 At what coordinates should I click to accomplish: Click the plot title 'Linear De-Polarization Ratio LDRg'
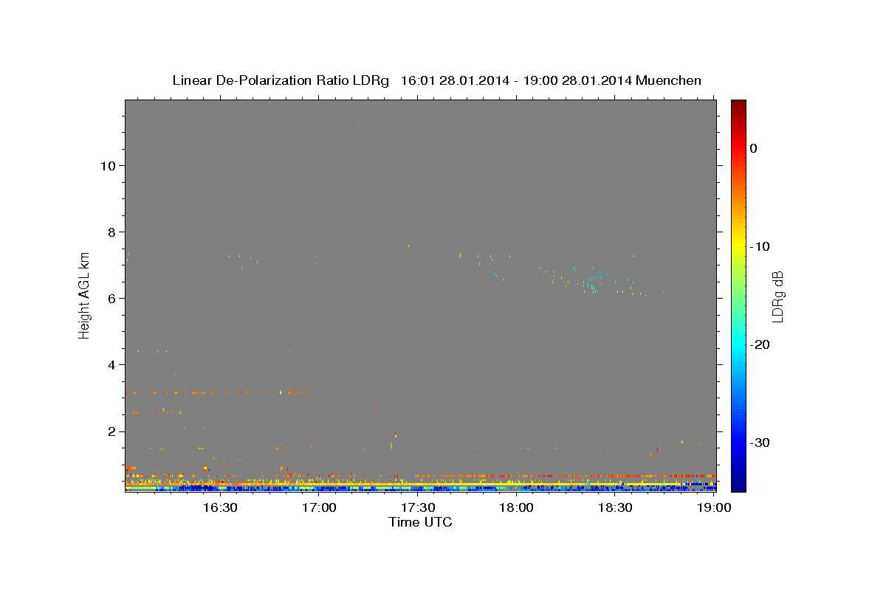(281, 80)
